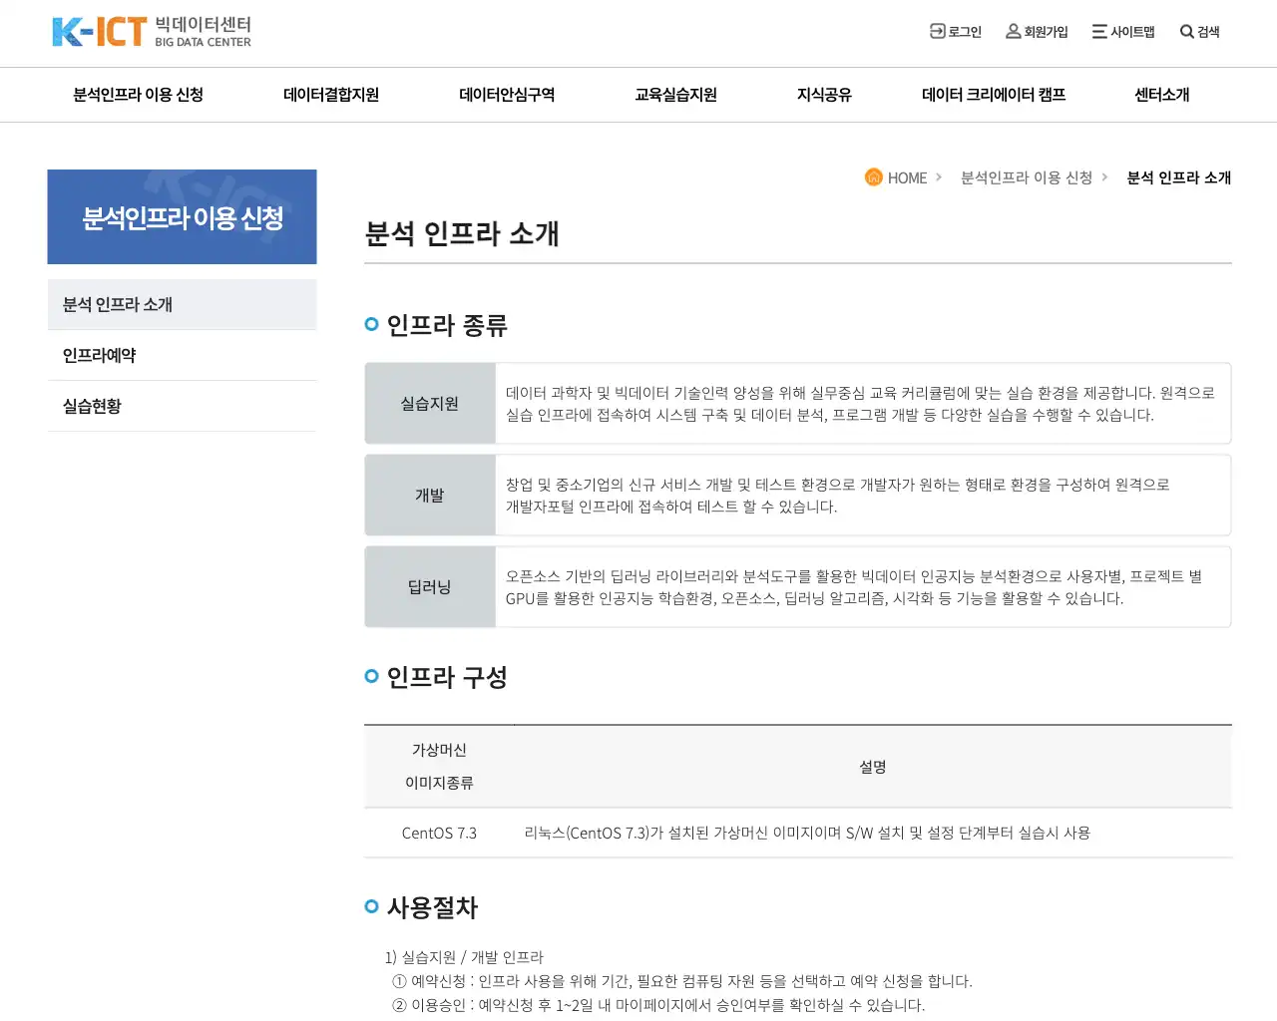Click the 1) 실습지원 / 개발 인프라 line
The width and height of the screenshot is (1277, 1021).
click(464, 957)
